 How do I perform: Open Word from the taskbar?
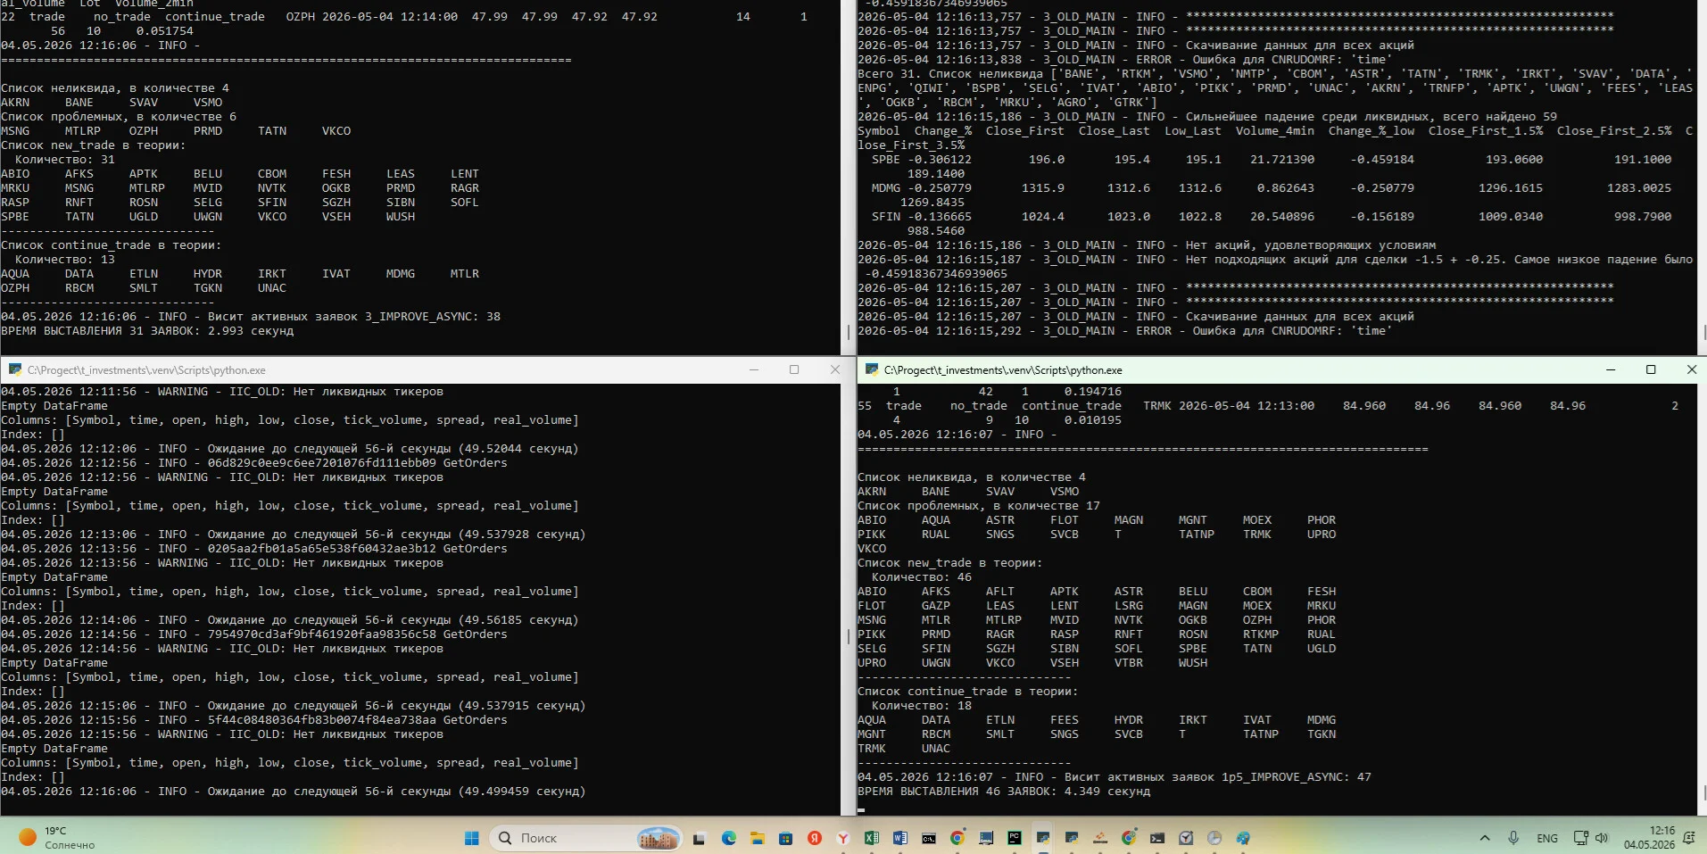pos(900,838)
